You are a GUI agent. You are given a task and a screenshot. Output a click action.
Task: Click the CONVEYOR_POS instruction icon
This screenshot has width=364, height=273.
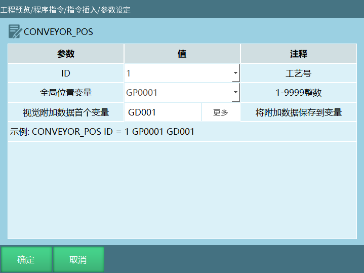point(15,31)
